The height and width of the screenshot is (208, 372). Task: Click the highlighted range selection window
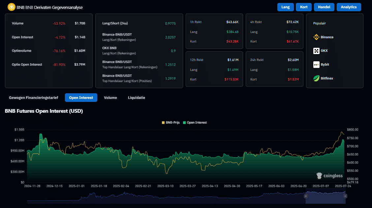(x=325, y=197)
